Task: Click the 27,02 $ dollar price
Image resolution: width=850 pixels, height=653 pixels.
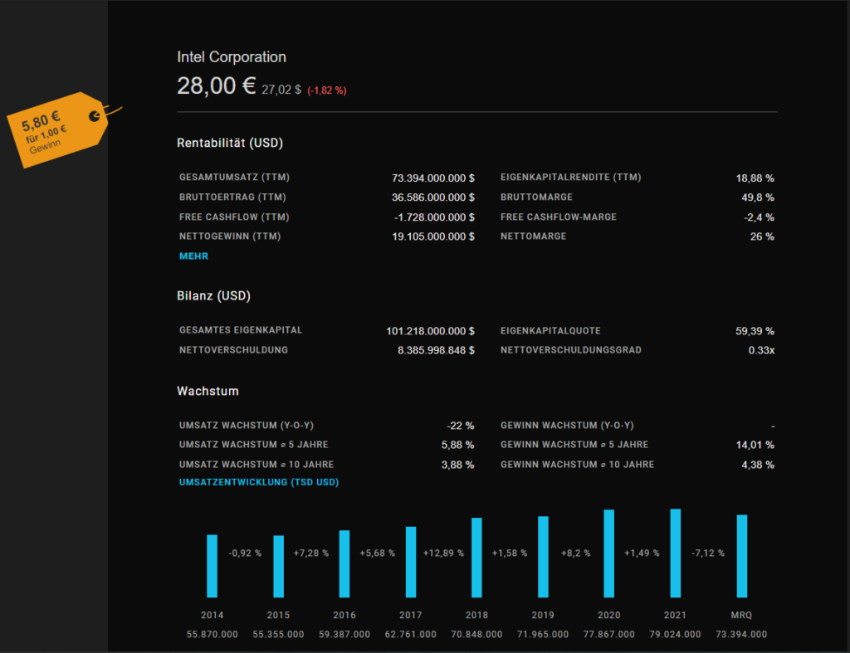Action: [281, 90]
